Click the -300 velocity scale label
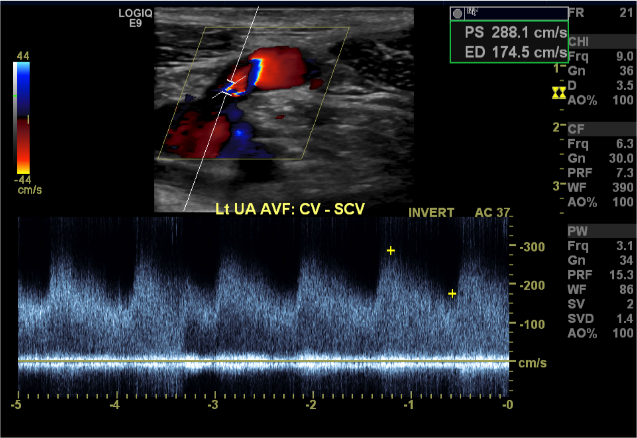Image resolution: width=637 pixels, height=438 pixels. (x=532, y=247)
